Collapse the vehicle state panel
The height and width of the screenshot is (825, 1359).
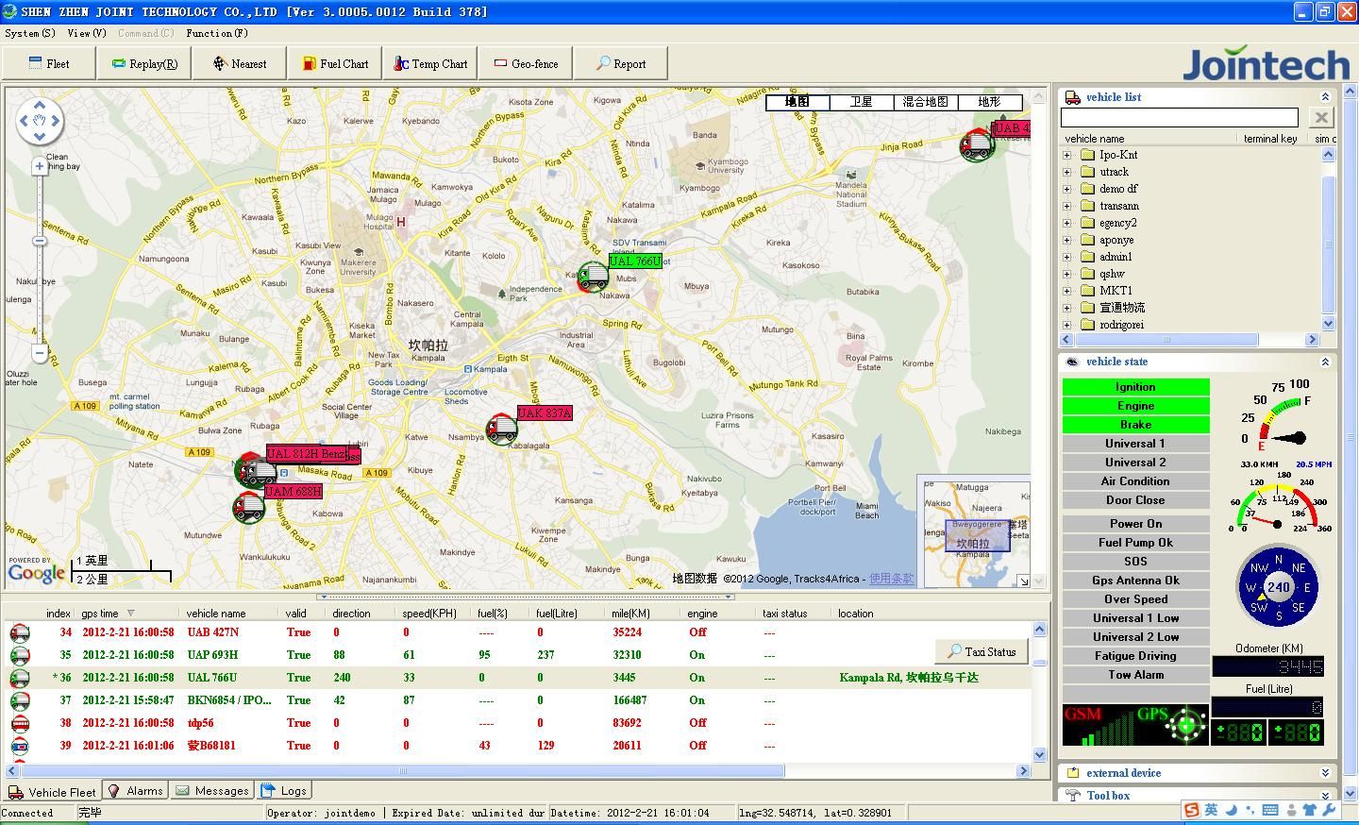click(x=1324, y=362)
